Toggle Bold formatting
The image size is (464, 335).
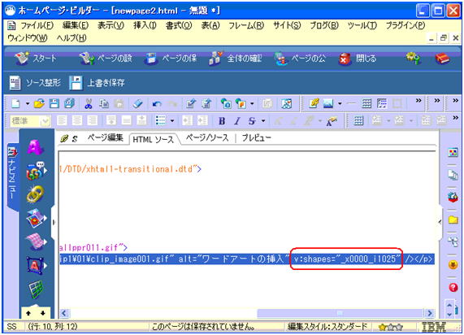coord(222,121)
